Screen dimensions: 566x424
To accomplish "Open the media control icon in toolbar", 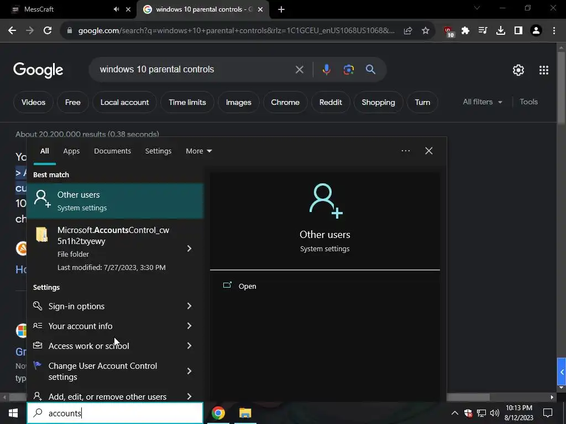I will point(483,31).
